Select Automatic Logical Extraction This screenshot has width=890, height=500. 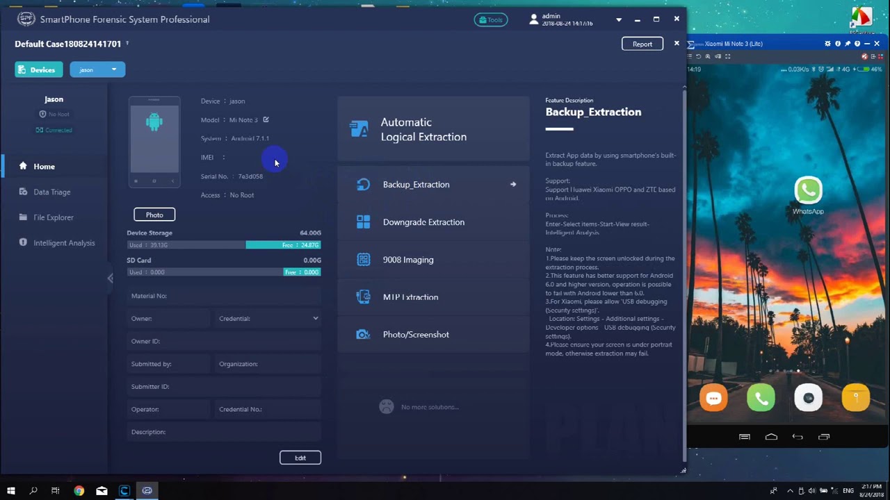433,129
